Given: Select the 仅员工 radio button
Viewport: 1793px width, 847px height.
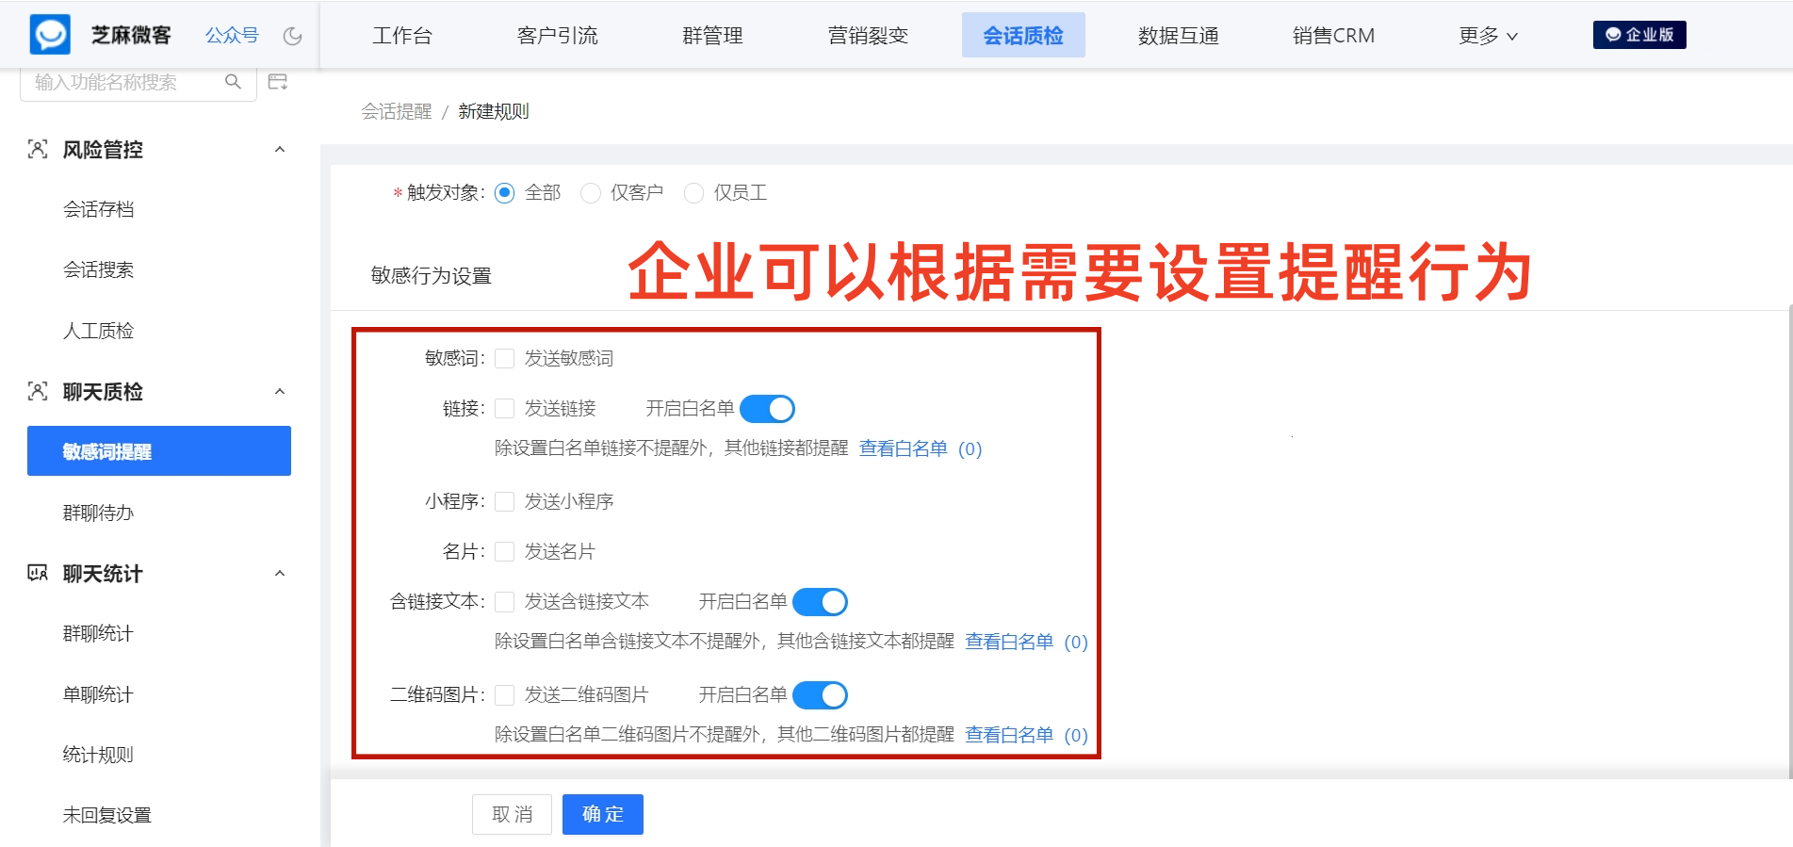Looking at the screenshot, I should (693, 193).
